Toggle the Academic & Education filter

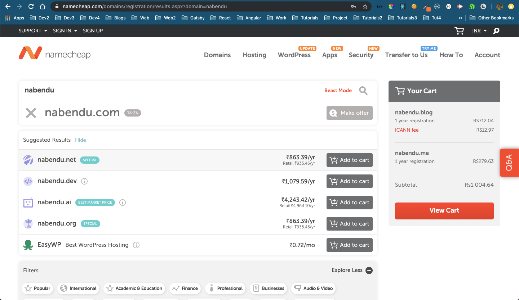pos(134,288)
